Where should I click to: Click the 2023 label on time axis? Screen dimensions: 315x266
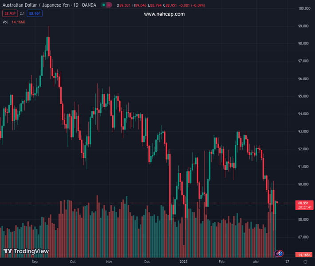pos(183,262)
